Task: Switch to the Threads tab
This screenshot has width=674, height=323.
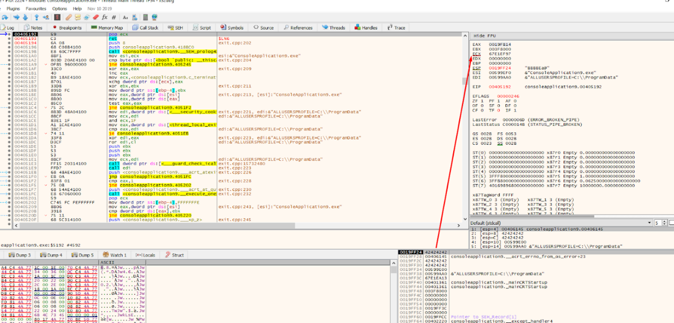Action: [x=333, y=28]
